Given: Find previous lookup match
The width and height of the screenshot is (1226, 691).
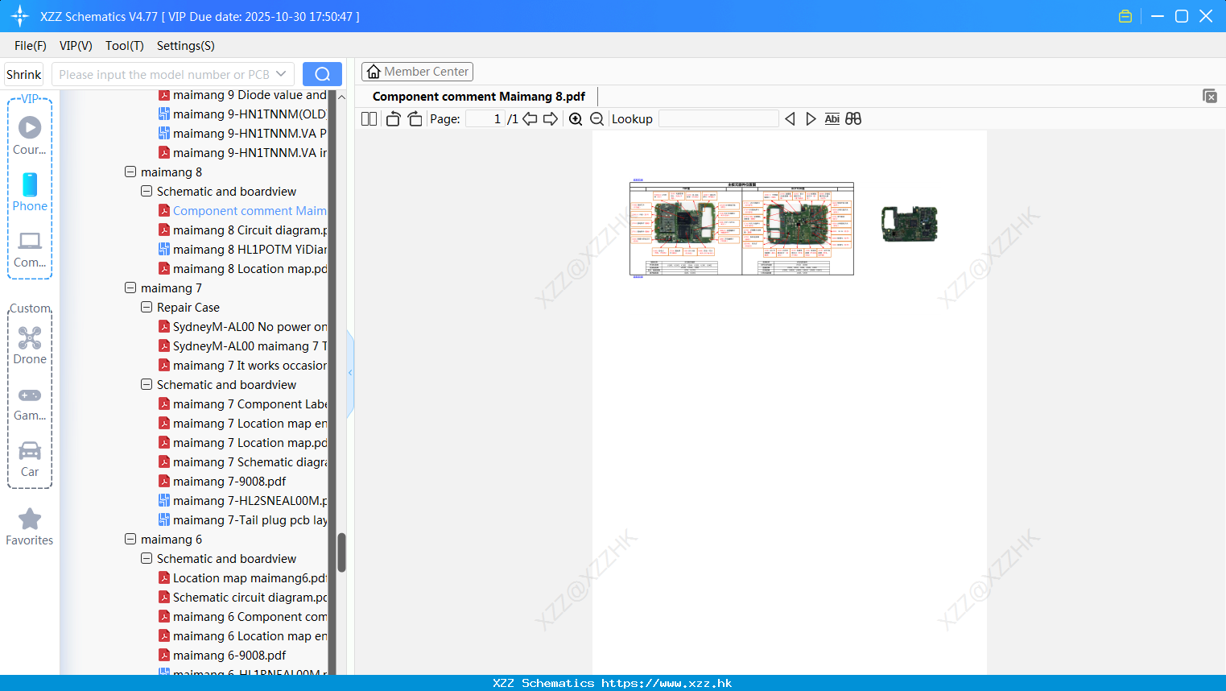Looking at the screenshot, I should click(x=790, y=118).
